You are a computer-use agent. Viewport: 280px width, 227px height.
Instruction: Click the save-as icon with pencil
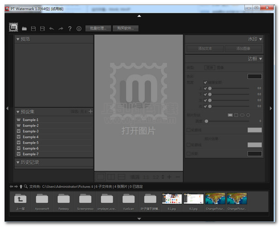coord(42,29)
